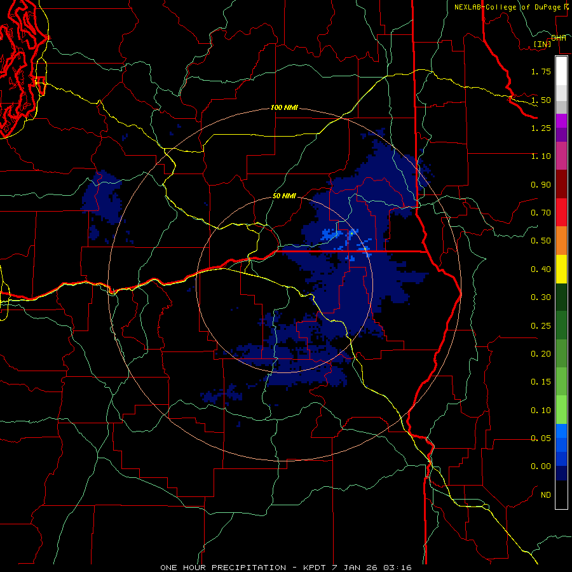This screenshot has height=572, width=572.
Task: Choose the orange legend swatch near 0.50
Action: pos(561,240)
